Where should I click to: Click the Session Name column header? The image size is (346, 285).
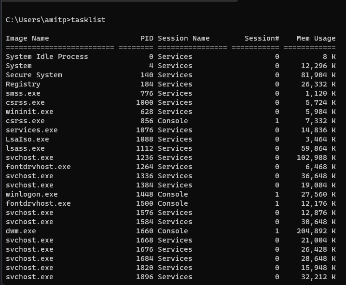point(184,38)
